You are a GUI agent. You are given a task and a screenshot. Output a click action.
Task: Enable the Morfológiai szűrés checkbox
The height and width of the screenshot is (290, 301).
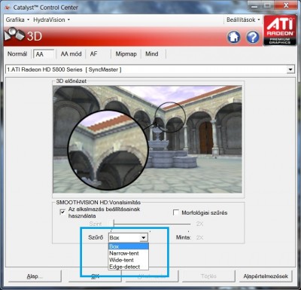coord(176,212)
